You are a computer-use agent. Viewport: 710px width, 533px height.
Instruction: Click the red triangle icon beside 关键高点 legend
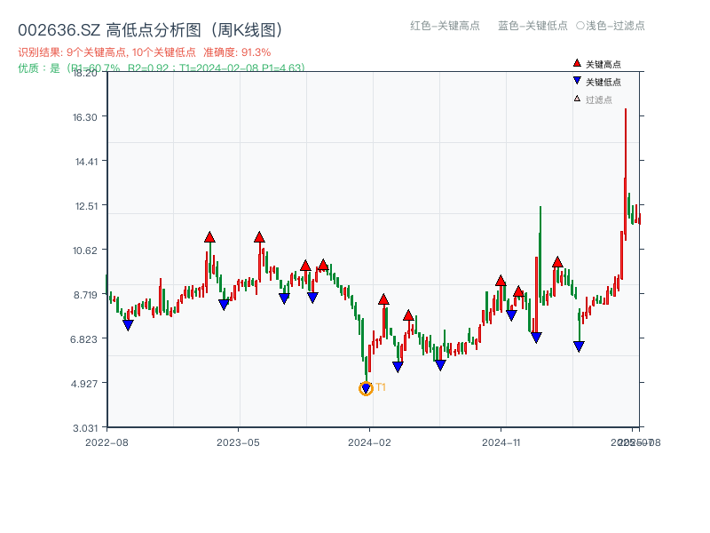(577, 63)
